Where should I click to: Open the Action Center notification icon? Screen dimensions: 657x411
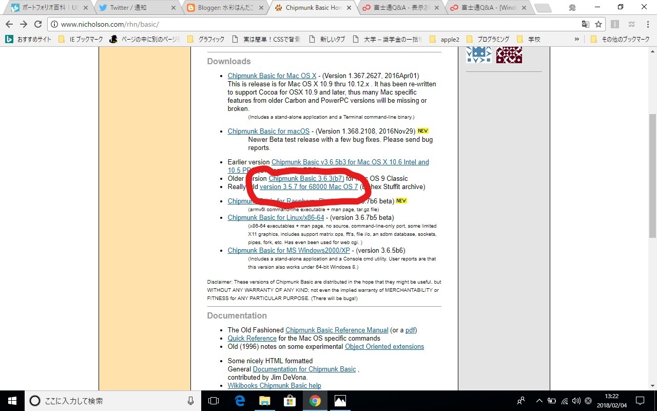click(x=640, y=401)
